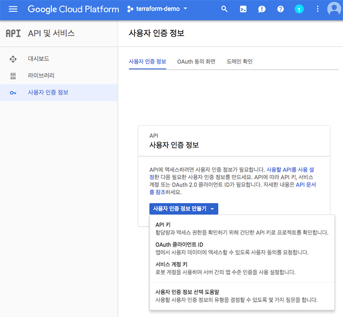Open the terraform-demo project selector
The height and width of the screenshot is (317, 343).
pyautogui.click(x=157, y=9)
